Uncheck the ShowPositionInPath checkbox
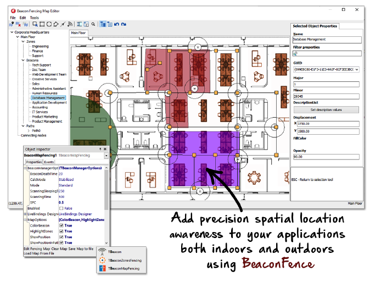The width and height of the screenshot is (387, 287). [61, 243]
